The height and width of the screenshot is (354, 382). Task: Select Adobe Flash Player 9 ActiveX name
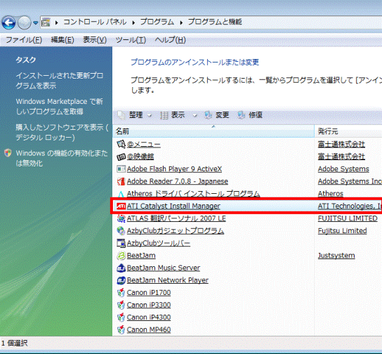(x=174, y=169)
